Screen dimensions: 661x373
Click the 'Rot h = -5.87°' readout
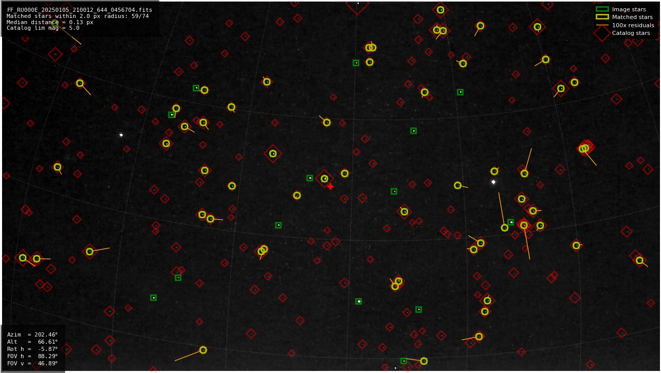click(32, 349)
